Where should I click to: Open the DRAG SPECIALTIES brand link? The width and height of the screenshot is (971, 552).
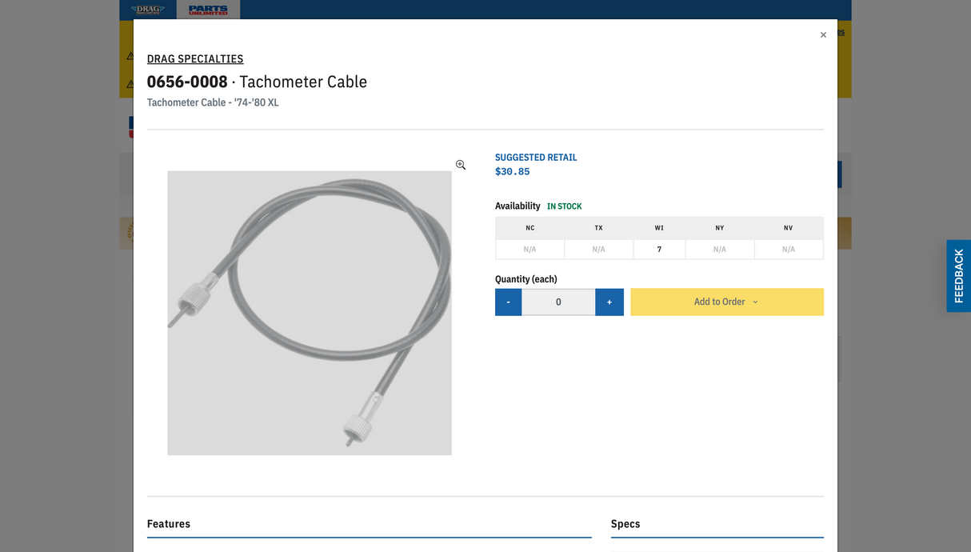(x=195, y=58)
